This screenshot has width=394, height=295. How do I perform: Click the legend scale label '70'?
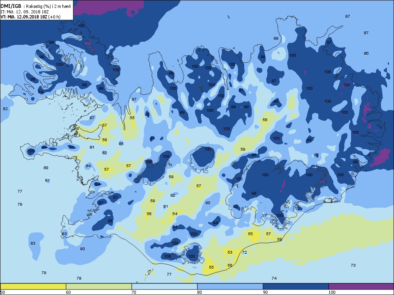pyautogui.click(x=134, y=292)
